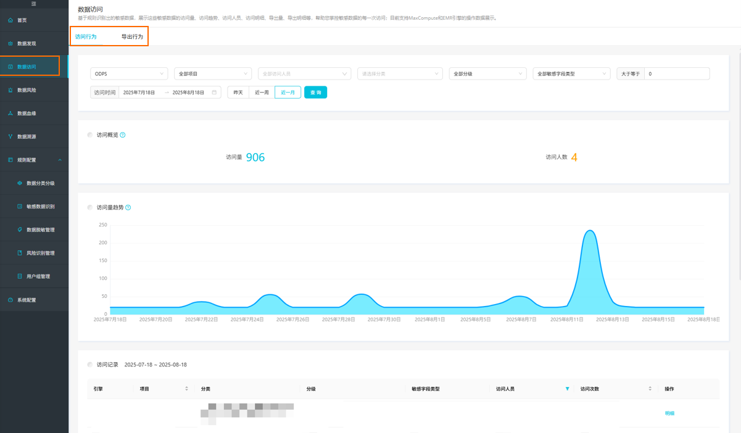Click the August 12 peak on trend chart
741x433 pixels.
tap(590, 231)
